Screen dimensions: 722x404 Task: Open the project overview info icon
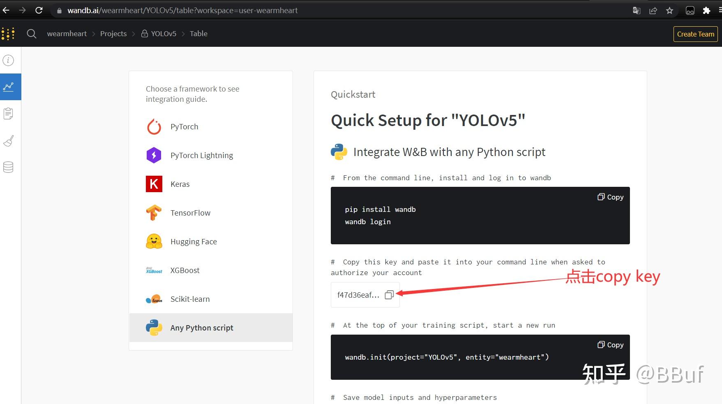8,60
